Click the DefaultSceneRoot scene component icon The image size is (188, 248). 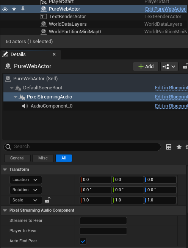(18, 88)
